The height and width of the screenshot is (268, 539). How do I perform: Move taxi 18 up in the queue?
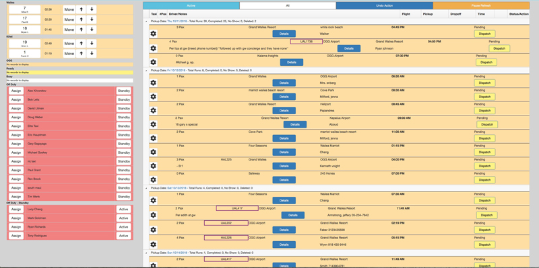(x=81, y=30)
